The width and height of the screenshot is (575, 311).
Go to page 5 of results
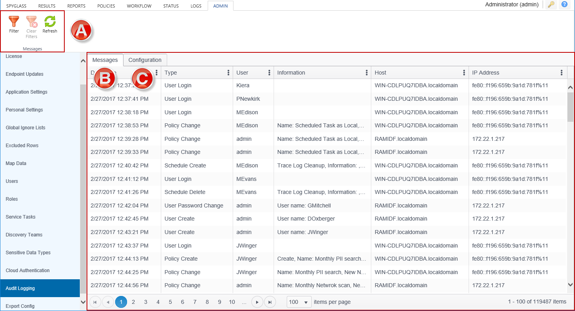(170, 302)
